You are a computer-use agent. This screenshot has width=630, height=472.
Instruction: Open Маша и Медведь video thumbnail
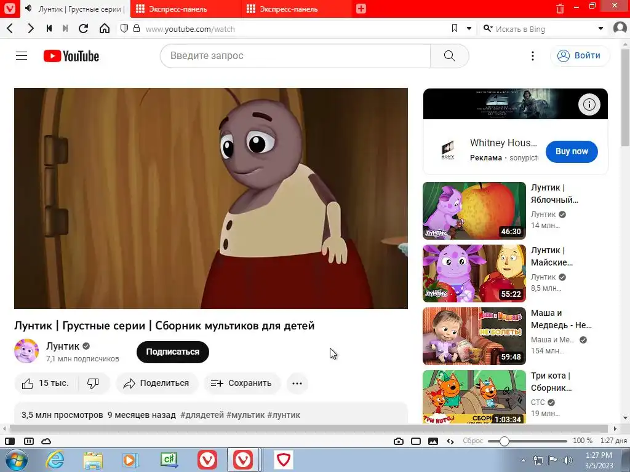pos(474,336)
